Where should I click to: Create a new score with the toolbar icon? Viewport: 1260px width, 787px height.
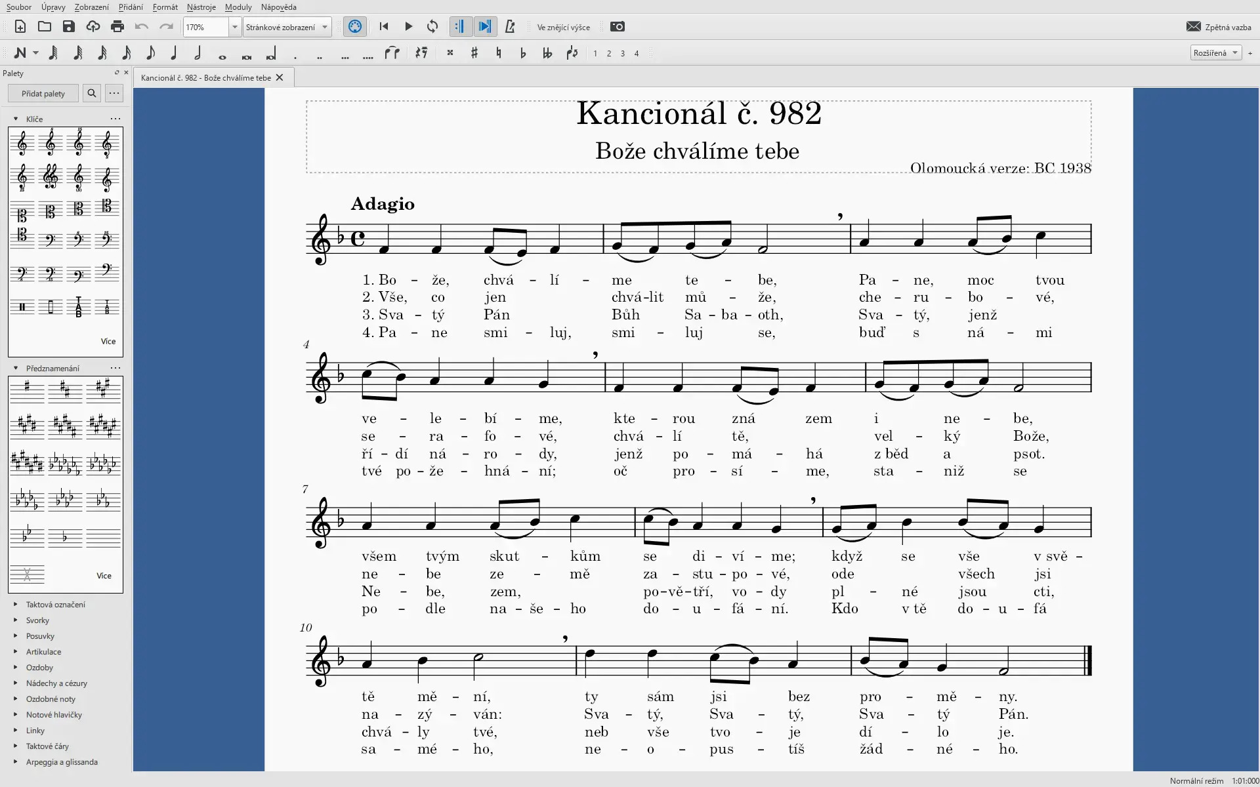coord(20,27)
